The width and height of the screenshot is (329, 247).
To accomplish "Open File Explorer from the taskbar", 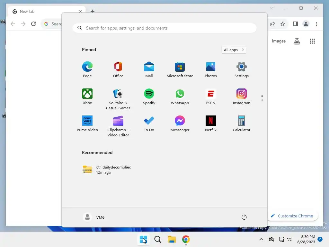I will coord(172,239).
